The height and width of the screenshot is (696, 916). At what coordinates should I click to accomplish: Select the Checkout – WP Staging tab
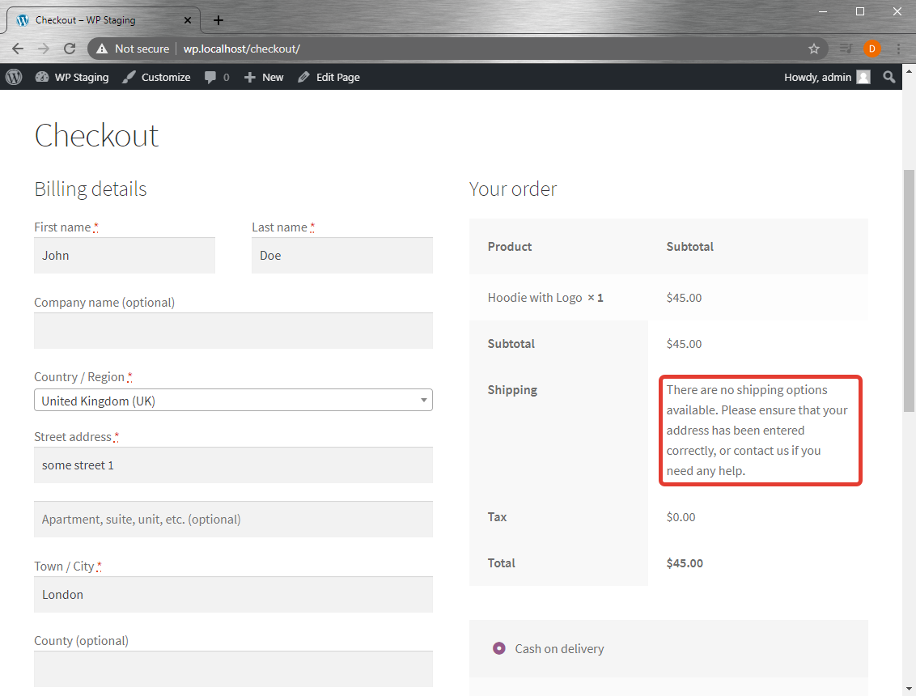(x=104, y=20)
